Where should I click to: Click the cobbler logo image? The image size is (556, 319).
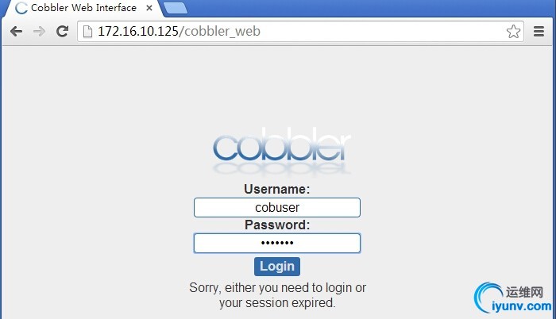point(281,151)
